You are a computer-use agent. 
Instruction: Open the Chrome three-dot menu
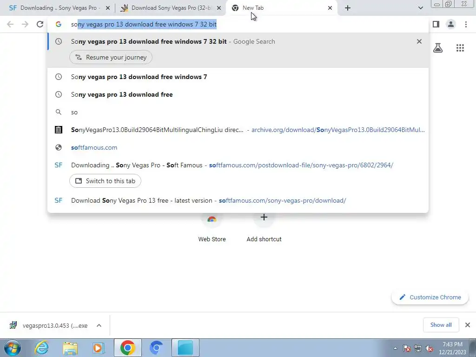(466, 24)
